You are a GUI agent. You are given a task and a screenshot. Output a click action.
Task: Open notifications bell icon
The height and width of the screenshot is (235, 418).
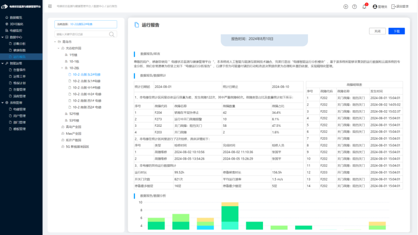[364, 7]
